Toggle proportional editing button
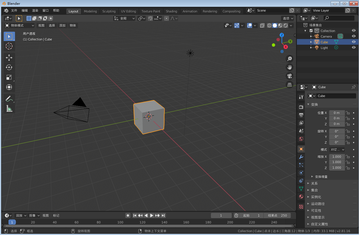This screenshot has width=359, height=235. click(x=166, y=18)
